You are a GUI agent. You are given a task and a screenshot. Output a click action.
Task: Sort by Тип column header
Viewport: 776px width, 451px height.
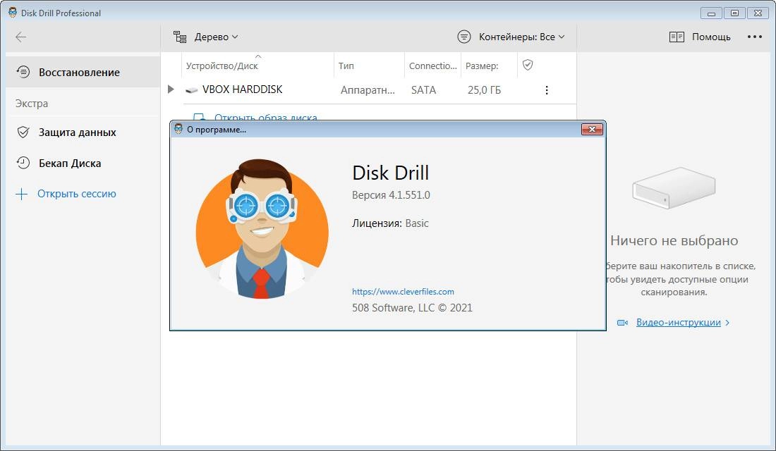tap(346, 66)
